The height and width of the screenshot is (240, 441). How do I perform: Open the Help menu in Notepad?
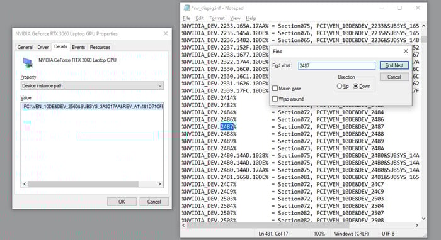251,18
